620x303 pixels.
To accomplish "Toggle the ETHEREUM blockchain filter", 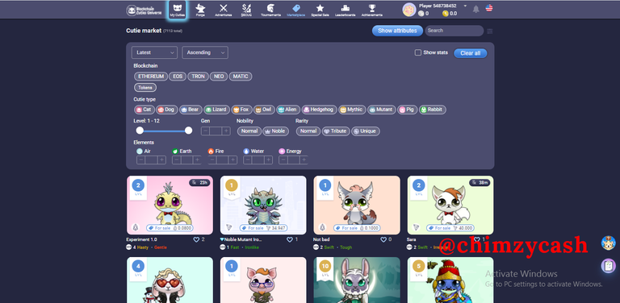I will pos(151,77).
